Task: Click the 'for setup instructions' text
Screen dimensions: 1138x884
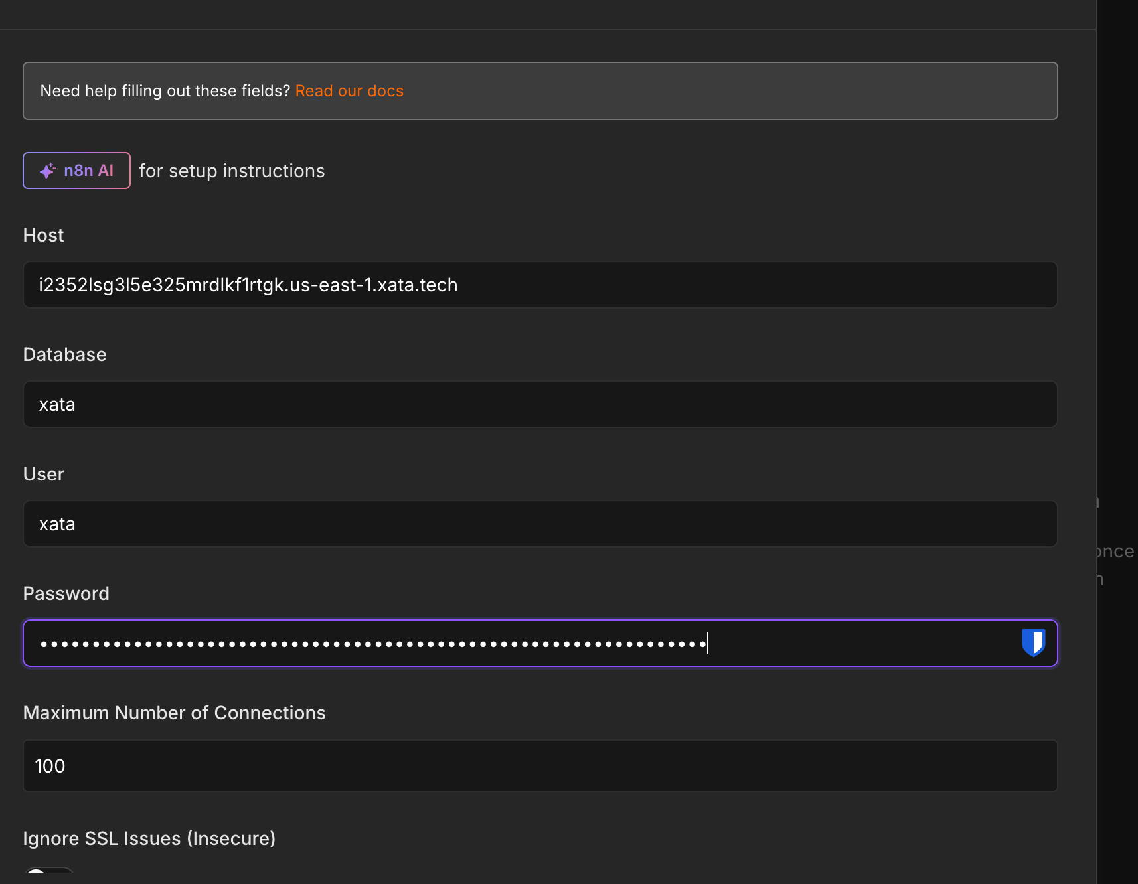Action: [232, 171]
